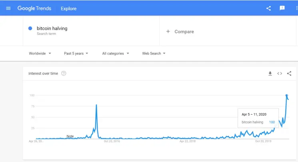Go to the Explore section
The image size is (298, 162).
coord(69,8)
